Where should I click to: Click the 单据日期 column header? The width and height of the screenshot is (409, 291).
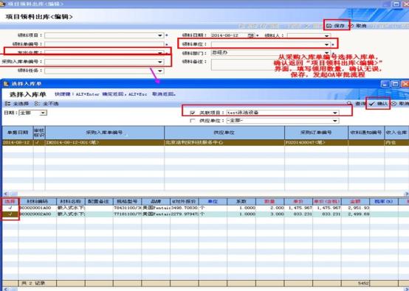18,133
